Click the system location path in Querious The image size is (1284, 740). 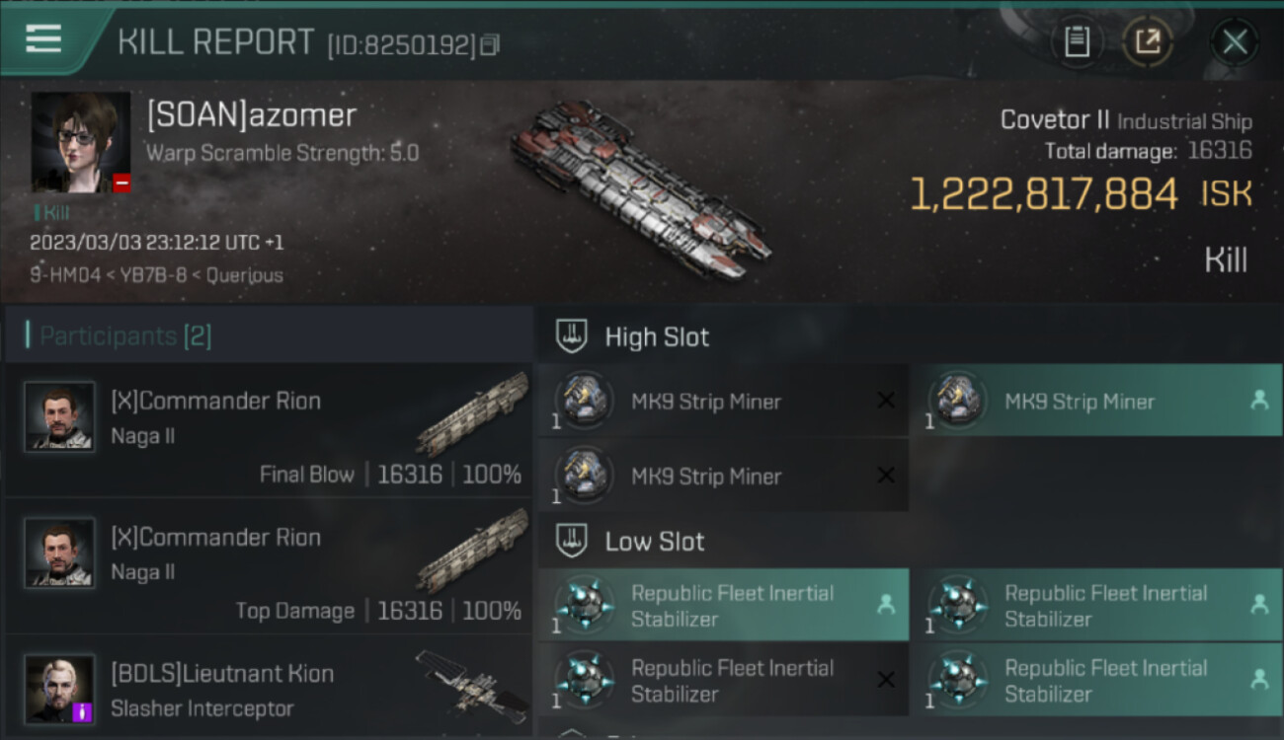[x=156, y=275]
